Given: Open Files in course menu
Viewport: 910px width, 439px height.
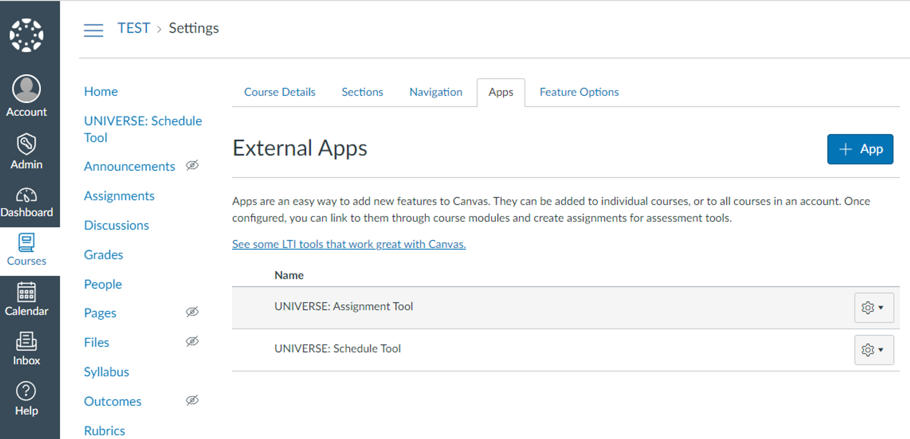Looking at the screenshot, I should pos(96,343).
